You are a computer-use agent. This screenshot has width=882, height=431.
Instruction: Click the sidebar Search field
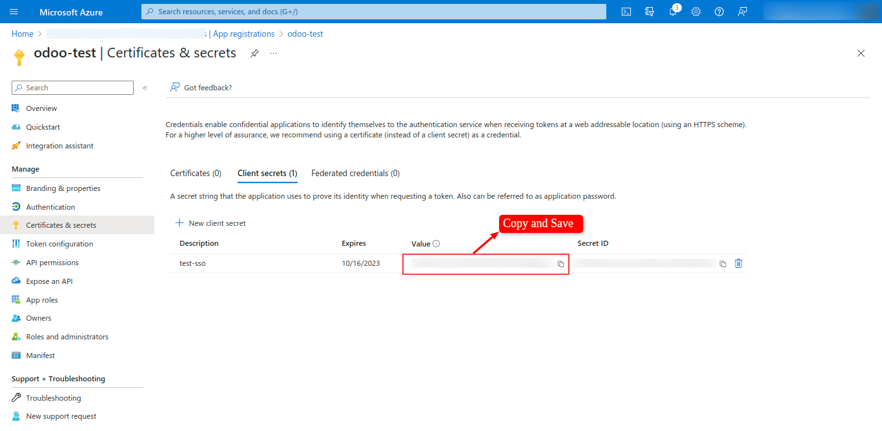tap(72, 88)
